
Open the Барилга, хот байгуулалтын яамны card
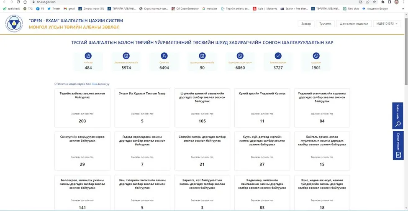click(x=202, y=193)
